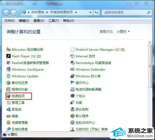The height and width of the screenshot is (140, 155).
Task: Click the Flash Player (32 位) icon
Action: coord(9,56)
